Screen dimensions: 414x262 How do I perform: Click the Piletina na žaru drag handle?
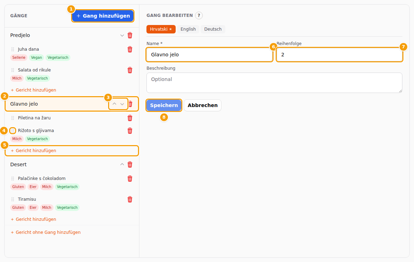tap(13, 118)
